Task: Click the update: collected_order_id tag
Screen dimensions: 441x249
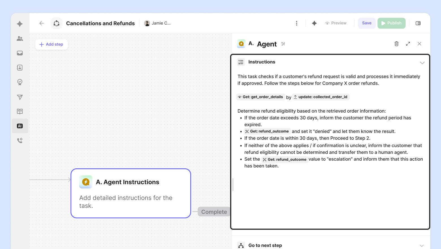Action: (321, 97)
